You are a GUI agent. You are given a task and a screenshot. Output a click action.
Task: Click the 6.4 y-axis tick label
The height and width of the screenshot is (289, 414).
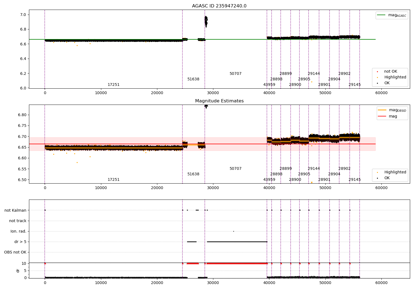point(23,59)
